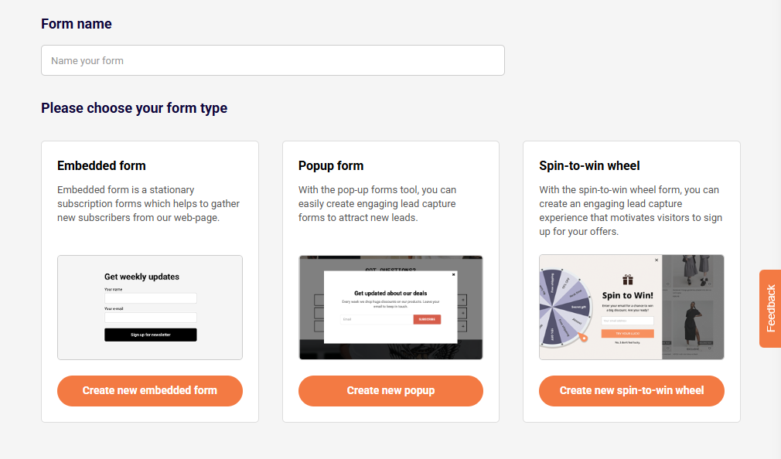Select the 'Popup form' card heading
This screenshot has width=781, height=459.
click(x=331, y=165)
